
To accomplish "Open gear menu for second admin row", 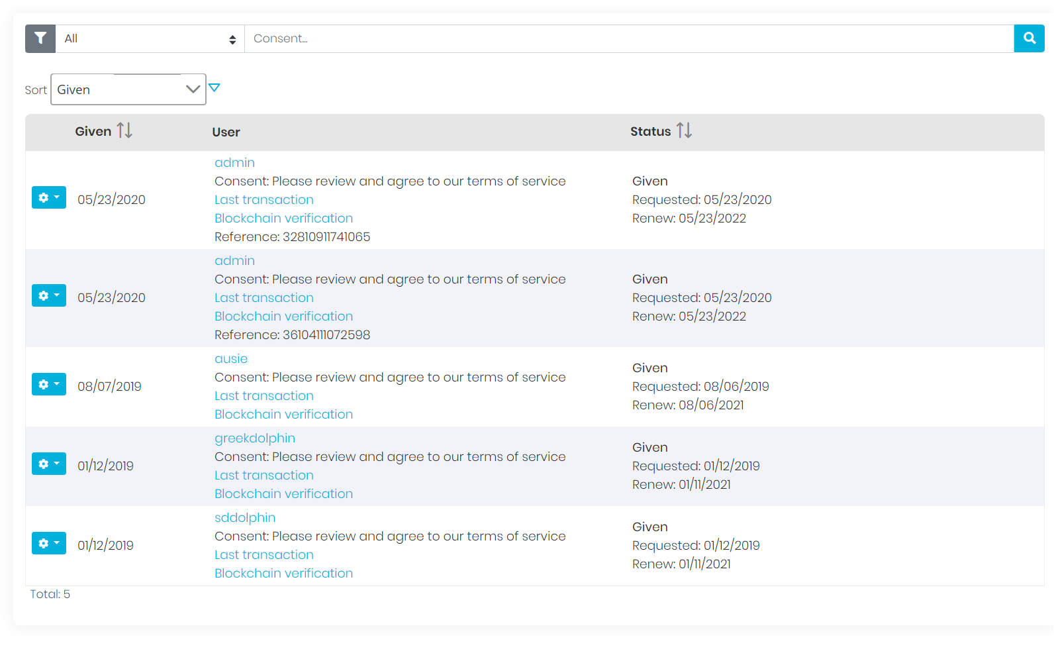I will [x=49, y=295].
